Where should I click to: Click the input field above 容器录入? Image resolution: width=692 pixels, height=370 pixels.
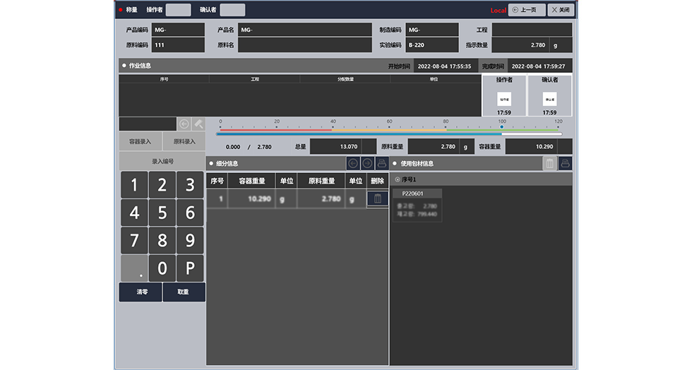pos(147,124)
